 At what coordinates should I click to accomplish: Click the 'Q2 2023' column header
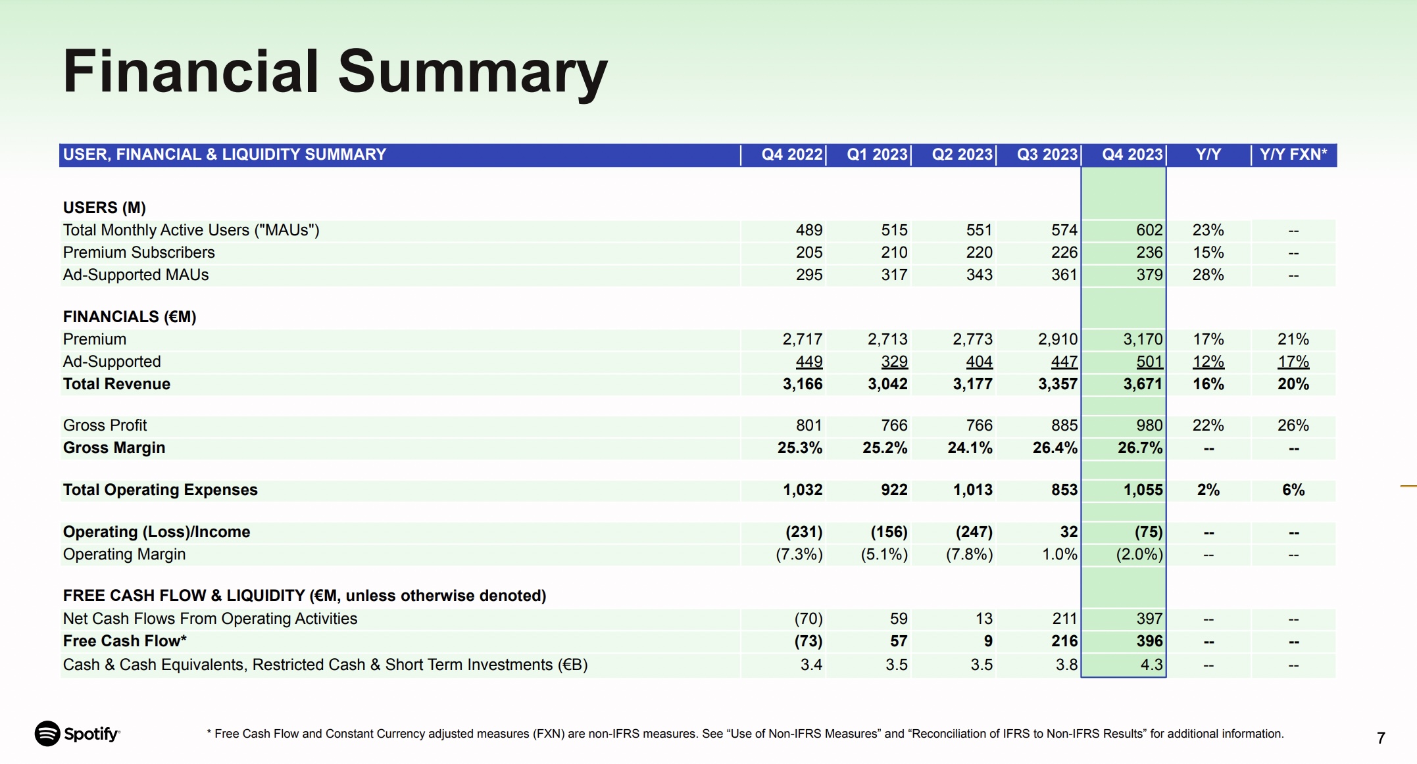click(962, 155)
